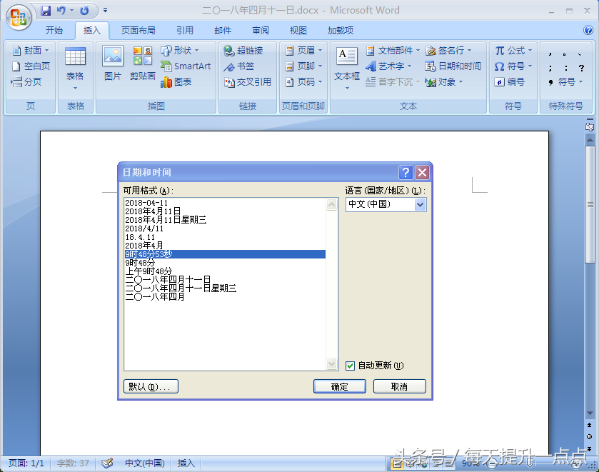The width and height of the screenshot is (599, 472).
Task: Switch to the 页面布局 tab
Action: coord(139,31)
